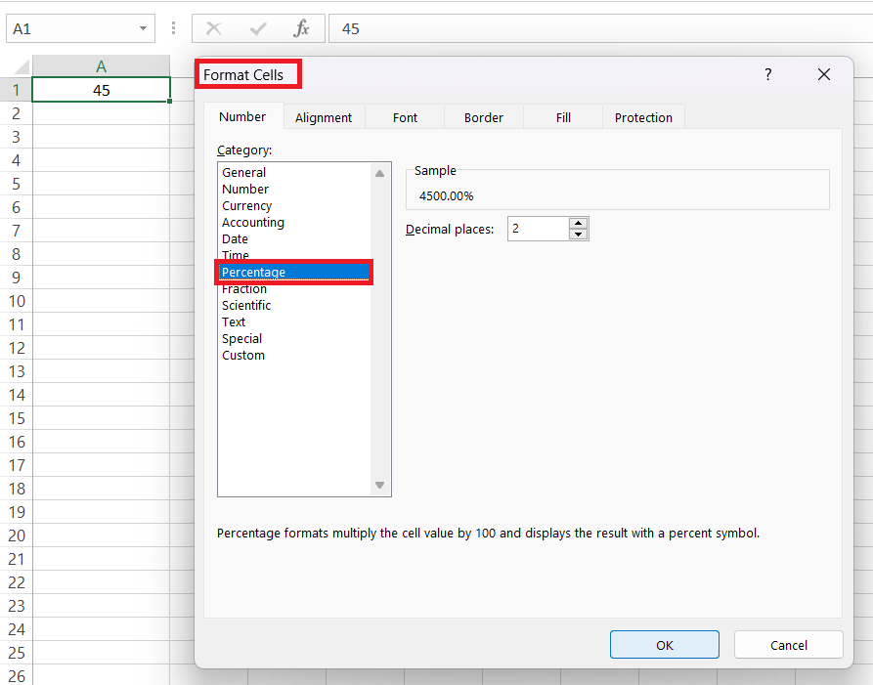
Task: Switch to the Fill tab
Action: (563, 117)
